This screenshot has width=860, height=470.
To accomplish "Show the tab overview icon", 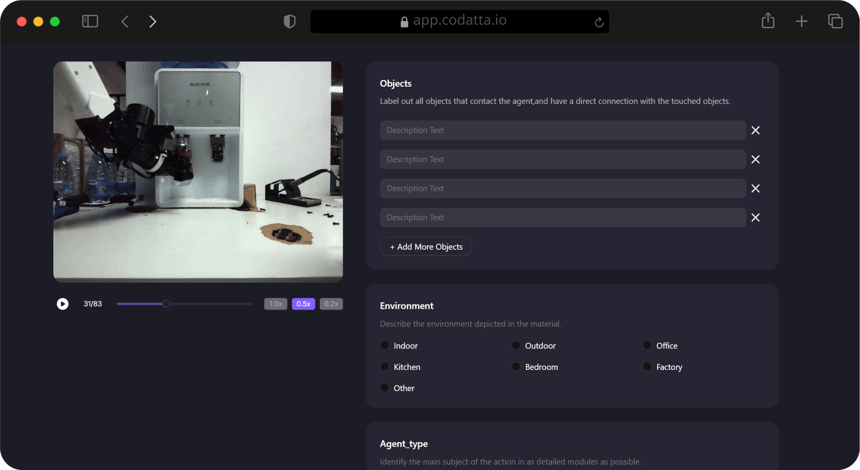I will pyautogui.click(x=835, y=21).
